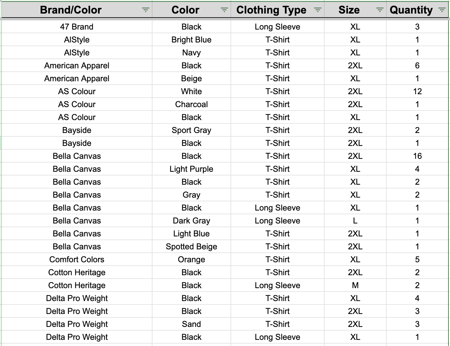
Task: Select the Comfort Colors brand cell
Action: coord(77,259)
